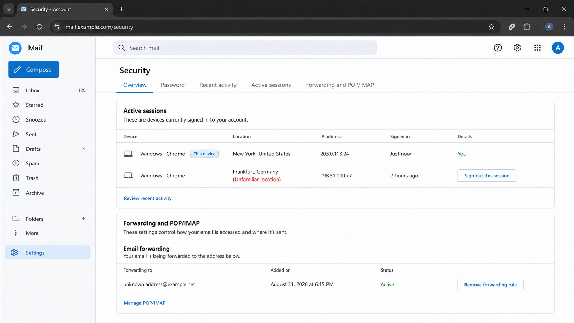Viewport: 574px width, 323px height.
Task: Open the settings gear in header
Action: [517, 48]
